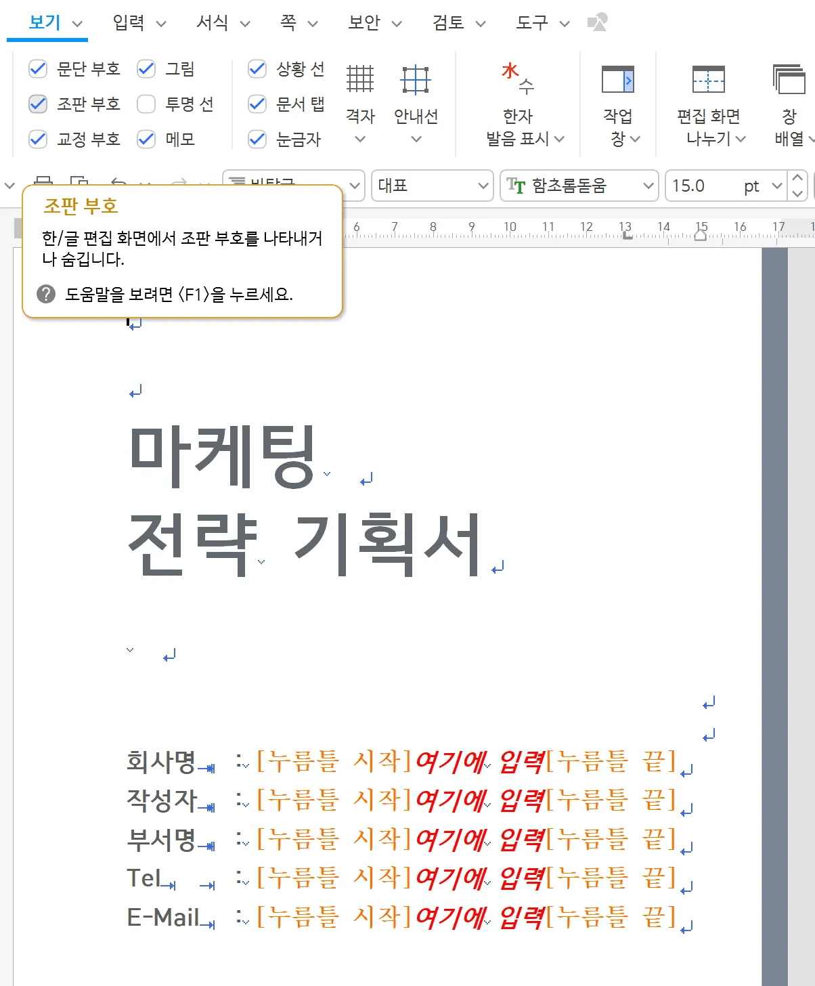
Task: Disable the 눈금자 checkbox
Action: 257,139
